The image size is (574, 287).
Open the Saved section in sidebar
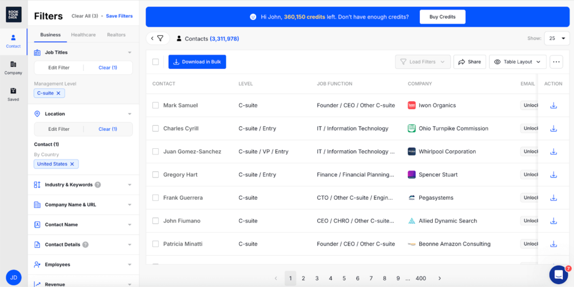pyautogui.click(x=13, y=95)
